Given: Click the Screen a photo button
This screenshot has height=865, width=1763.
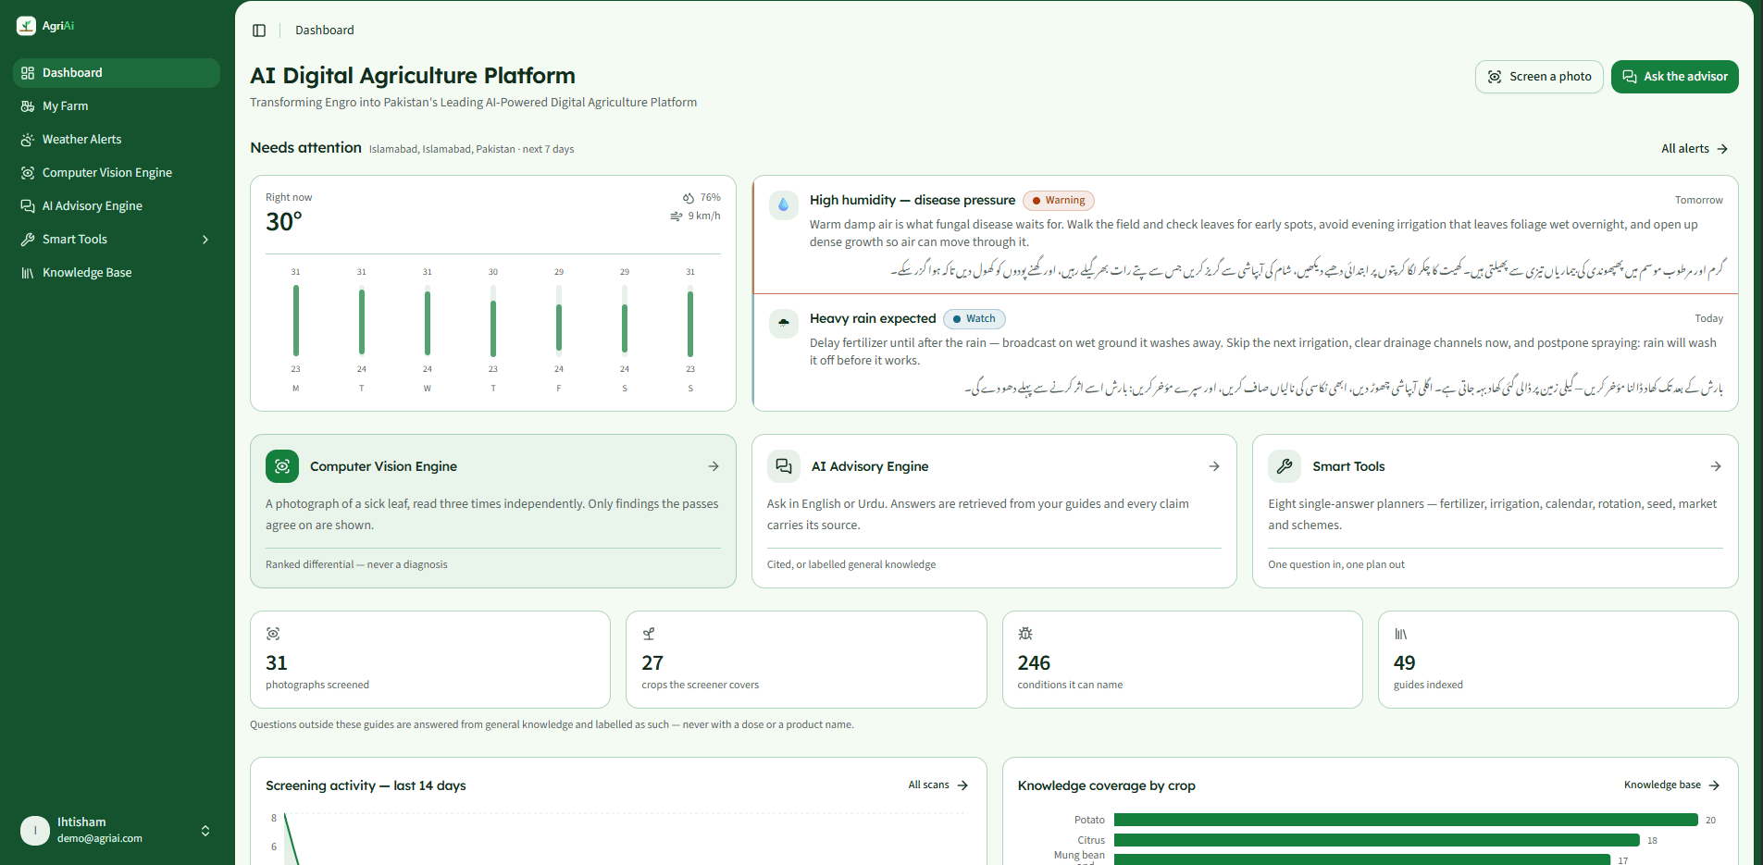Looking at the screenshot, I should [x=1539, y=77].
